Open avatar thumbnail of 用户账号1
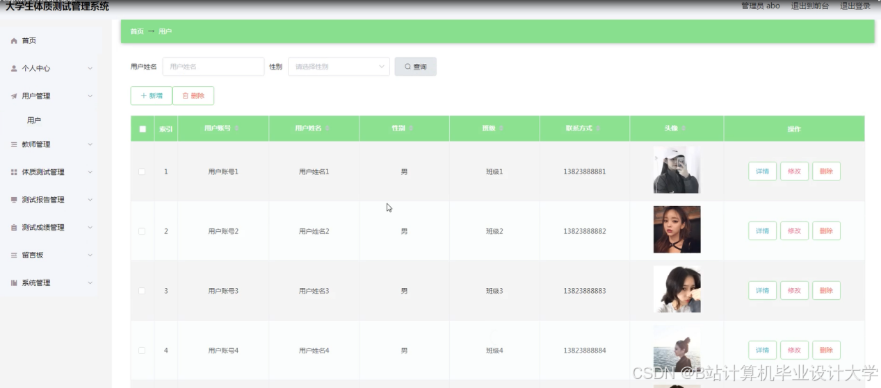881x388 pixels. tap(677, 170)
